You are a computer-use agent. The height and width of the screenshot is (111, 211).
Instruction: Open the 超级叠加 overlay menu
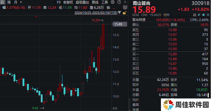pyautogui.click(x=82, y=2)
